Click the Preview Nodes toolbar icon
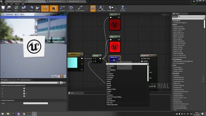This screenshot has height=116, width=206. (111, 8)
